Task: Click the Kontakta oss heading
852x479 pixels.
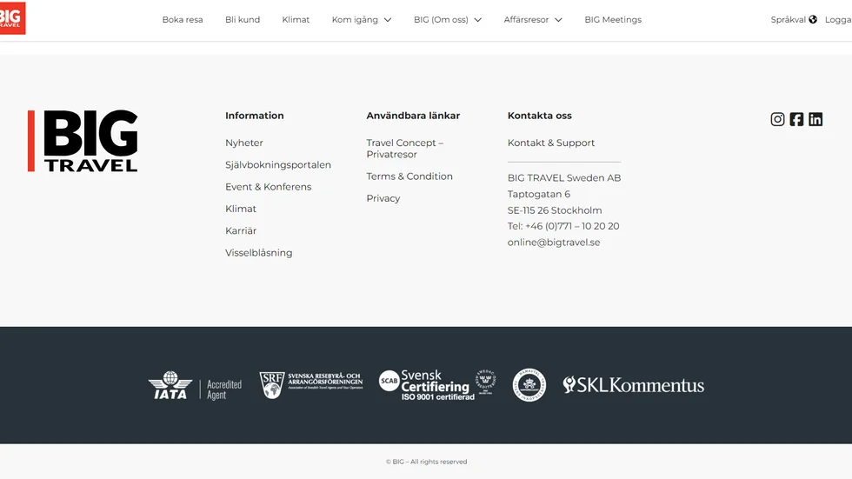Action: point(540,116)
